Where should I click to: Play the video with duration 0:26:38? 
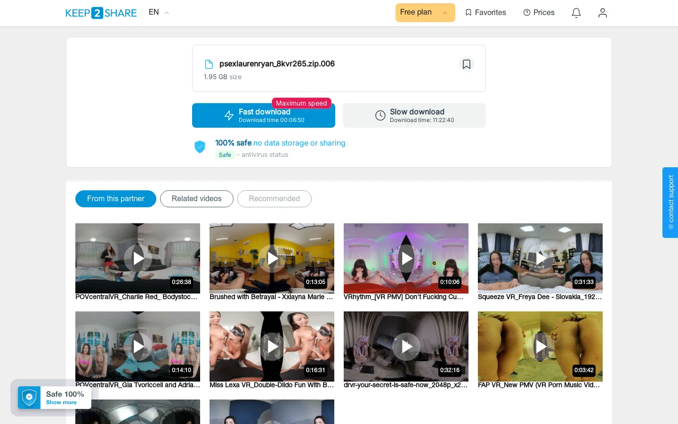point(138,258)
